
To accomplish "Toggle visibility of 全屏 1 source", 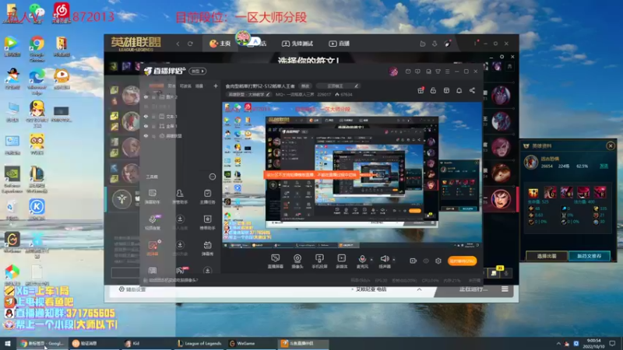I will [146, 126].
